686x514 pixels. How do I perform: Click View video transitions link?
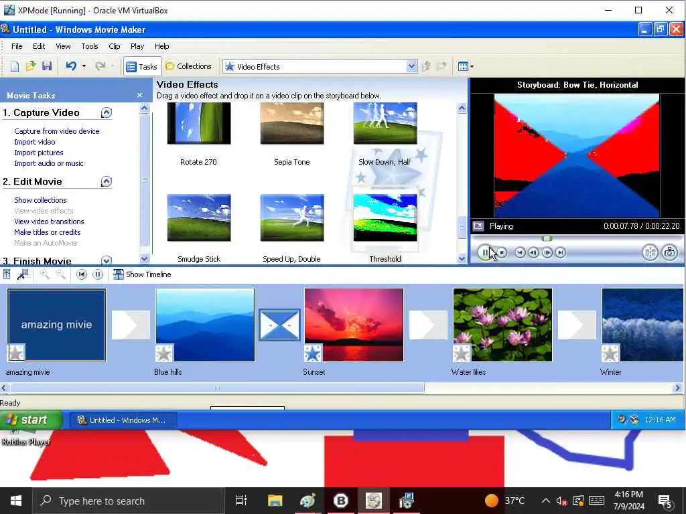pyautogui.click(x=49, y=222)
